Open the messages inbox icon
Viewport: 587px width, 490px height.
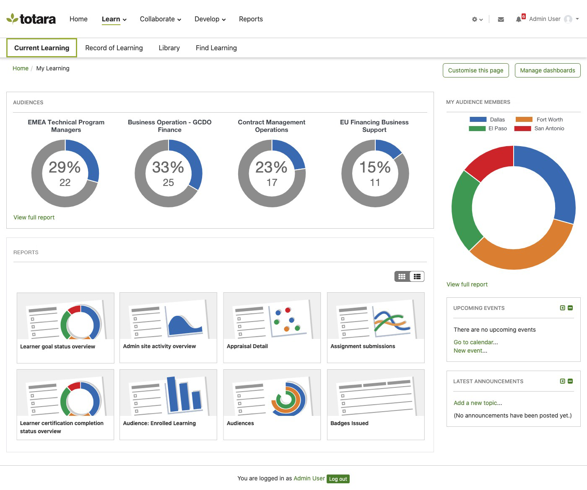click(x=501, y=19)
